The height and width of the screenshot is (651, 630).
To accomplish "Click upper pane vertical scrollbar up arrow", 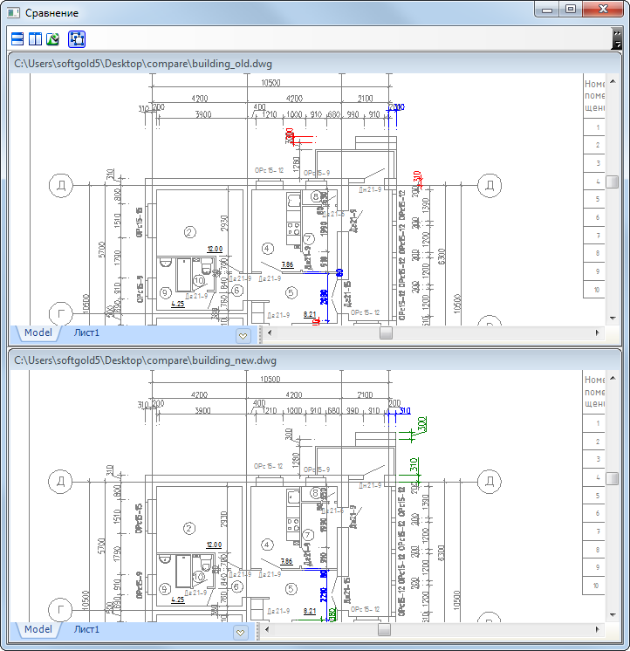I will point(613,80).
